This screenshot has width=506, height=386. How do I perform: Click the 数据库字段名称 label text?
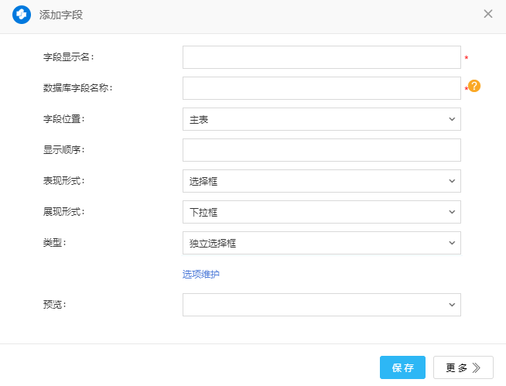pos(78,88)
